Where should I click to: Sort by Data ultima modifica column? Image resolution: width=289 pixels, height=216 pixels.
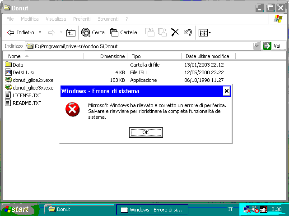point(209,56)
